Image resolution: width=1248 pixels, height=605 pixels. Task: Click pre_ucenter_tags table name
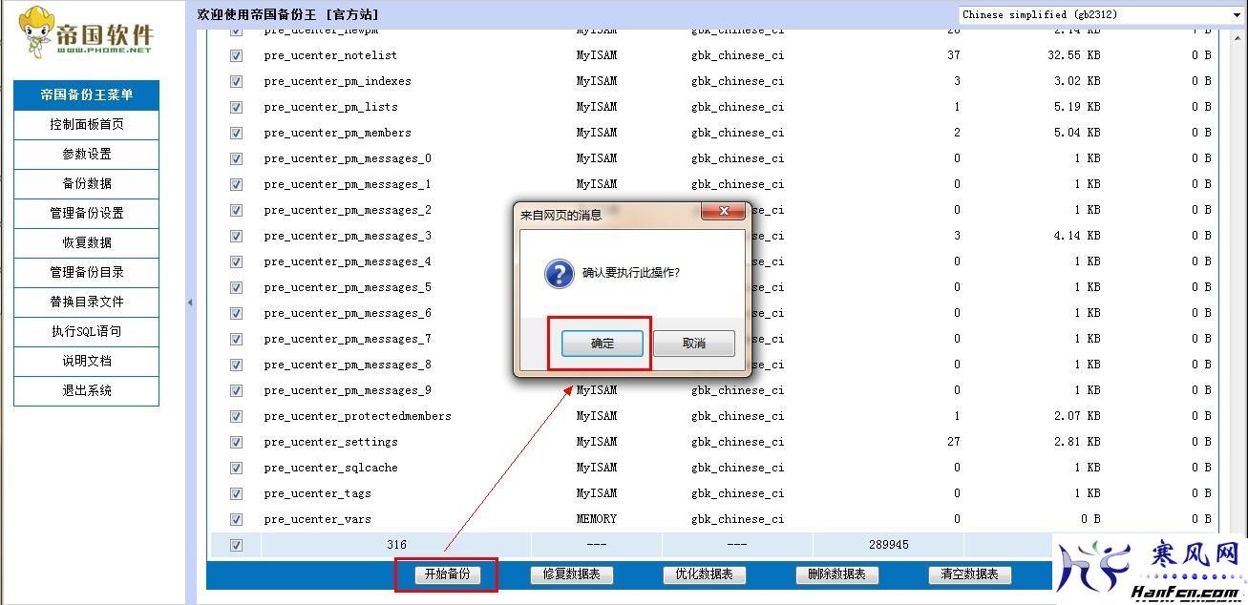tap(317, 494)
